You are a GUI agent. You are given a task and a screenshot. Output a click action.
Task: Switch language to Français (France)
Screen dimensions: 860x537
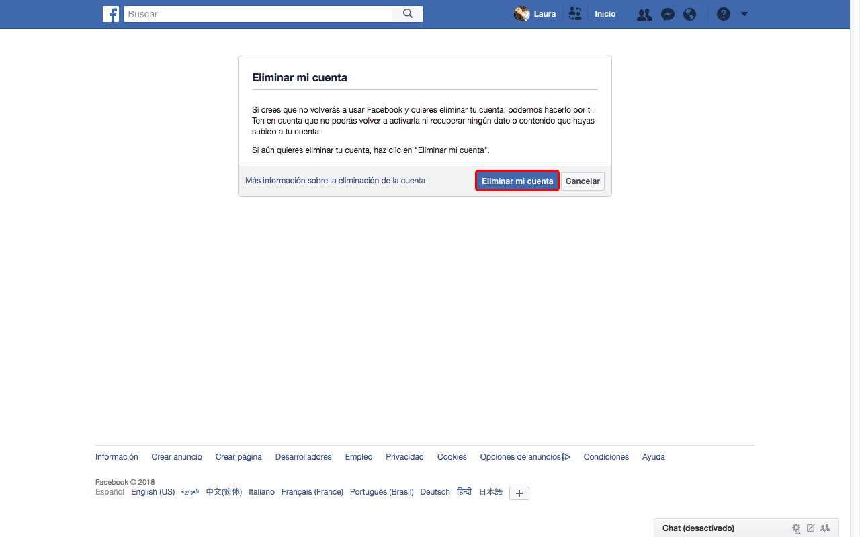pyautogui.click(x=312, y=492)
